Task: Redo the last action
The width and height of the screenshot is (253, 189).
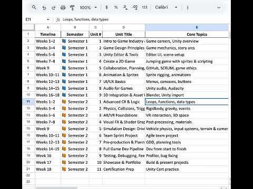Action: click(x=53, y=7)
